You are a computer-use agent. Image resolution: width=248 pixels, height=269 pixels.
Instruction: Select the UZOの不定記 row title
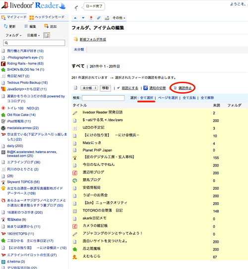pyautogui.click(x=93, y=127)
